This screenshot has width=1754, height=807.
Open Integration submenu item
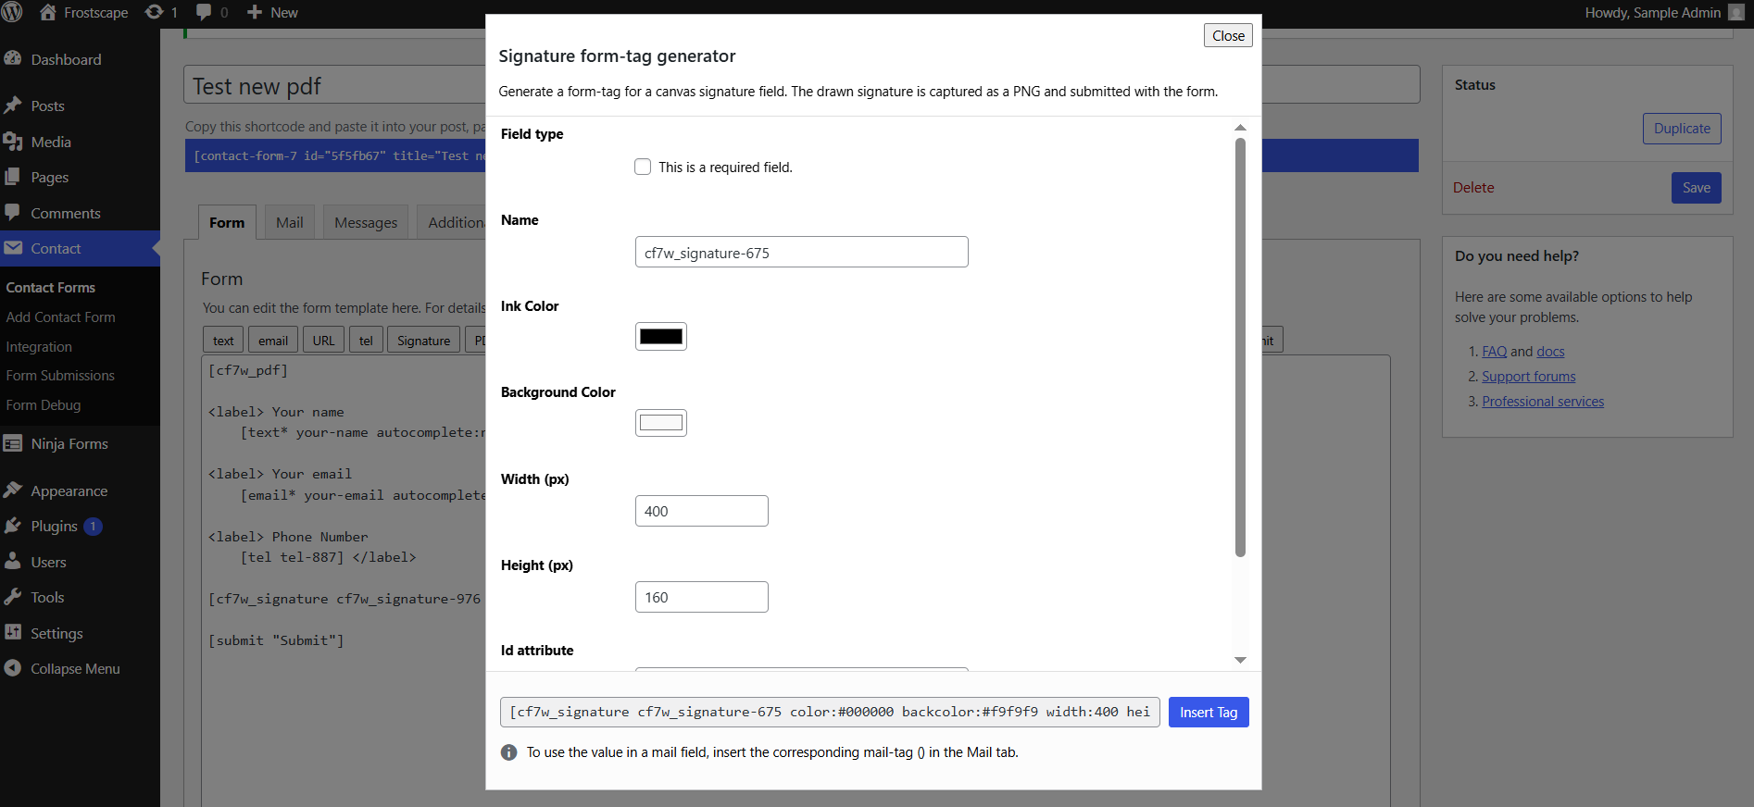click(39, 346)
